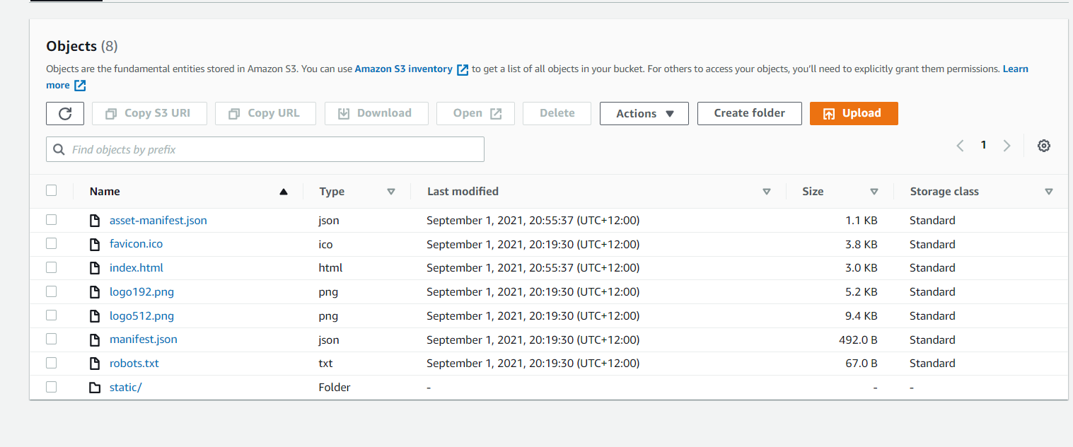Select the favicon.ico checkbox

51,243
